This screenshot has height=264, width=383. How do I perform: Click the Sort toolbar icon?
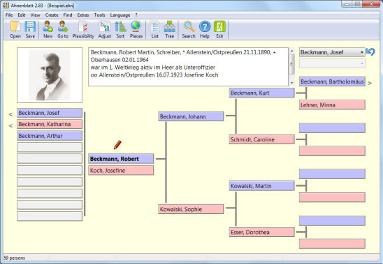[x=120, y=29]
